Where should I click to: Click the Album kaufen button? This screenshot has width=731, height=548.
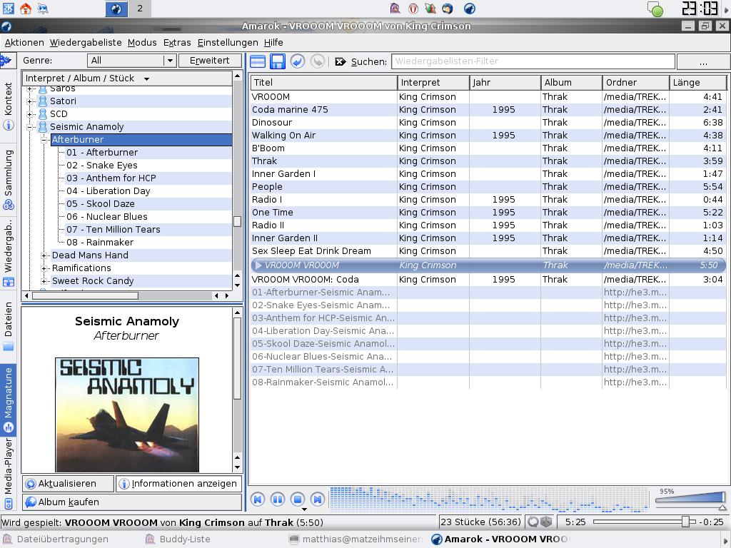point(132,502)
